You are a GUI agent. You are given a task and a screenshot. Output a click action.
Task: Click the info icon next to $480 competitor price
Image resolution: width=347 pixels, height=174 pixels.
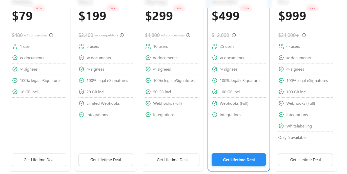51,35
